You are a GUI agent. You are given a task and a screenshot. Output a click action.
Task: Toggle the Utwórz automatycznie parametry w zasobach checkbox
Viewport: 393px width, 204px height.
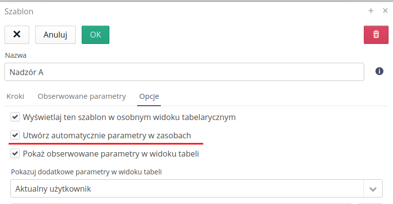tap(15, 135)
